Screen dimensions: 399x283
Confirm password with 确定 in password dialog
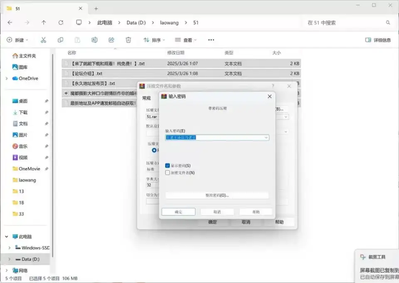[x=178, y=212]
